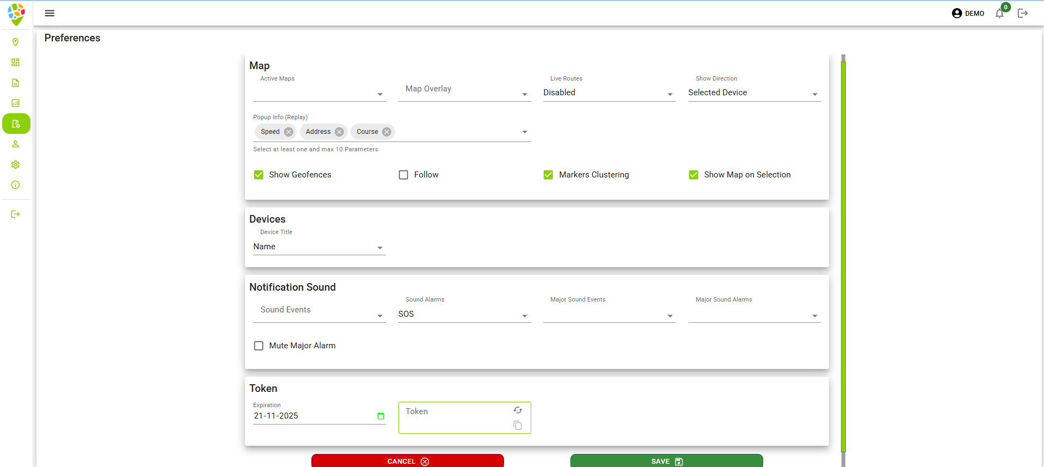The height and width of the screenshot is (467, 1044).
Task: Check Mute Major Alarm
Action: 259,346
